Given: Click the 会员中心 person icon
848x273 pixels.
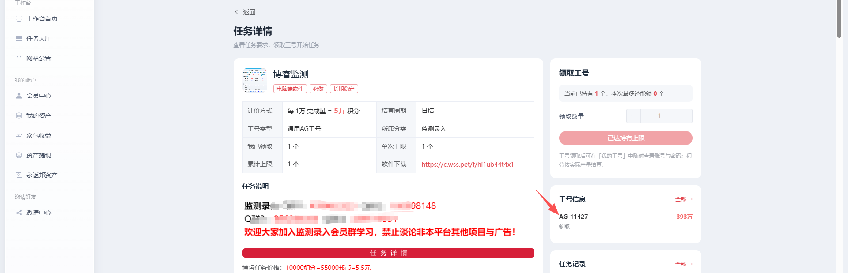Looking at the screenshot, I should coord(19,96).
